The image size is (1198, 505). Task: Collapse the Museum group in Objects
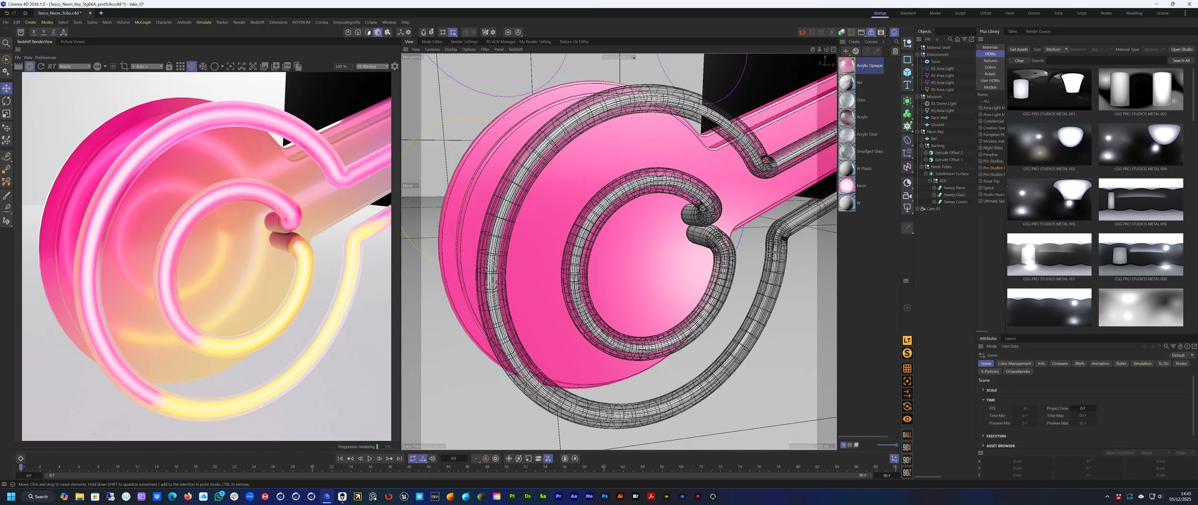(917, 97)
